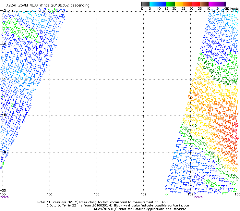Click the note 'Data buffer is 22 hrs from 20160302'
The width and height of the screenshot is (240, 211).
point(78,205)
